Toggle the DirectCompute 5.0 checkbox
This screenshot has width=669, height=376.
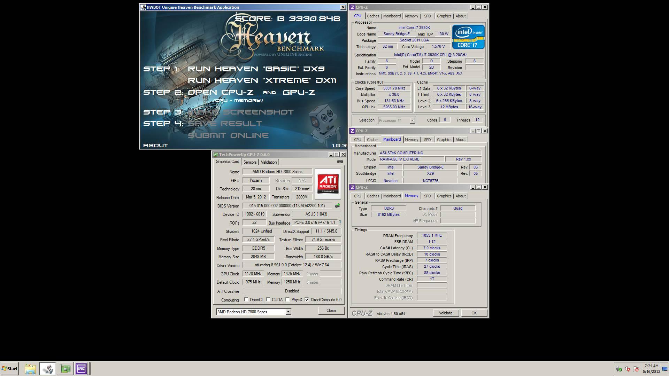307,299
